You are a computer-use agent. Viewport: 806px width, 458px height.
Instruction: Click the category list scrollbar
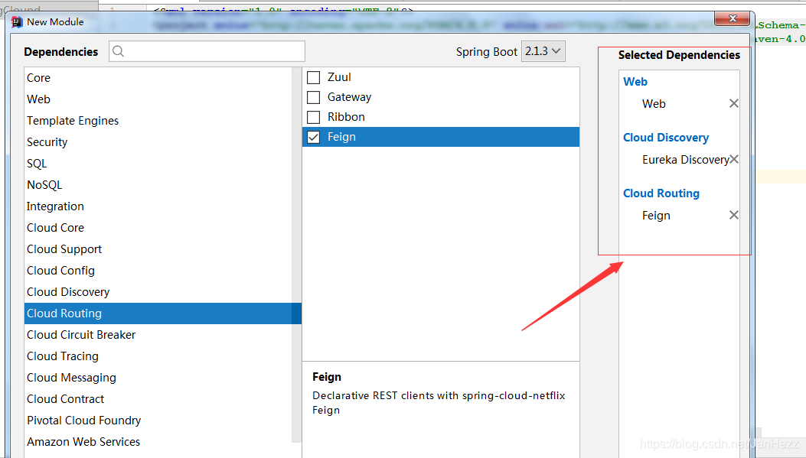pos(296,254)
